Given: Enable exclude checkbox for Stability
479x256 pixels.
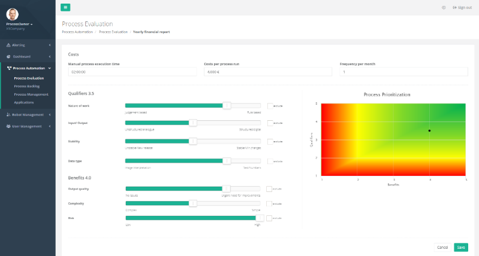Looking at the screenshot, I should click(x=270, y=142).
